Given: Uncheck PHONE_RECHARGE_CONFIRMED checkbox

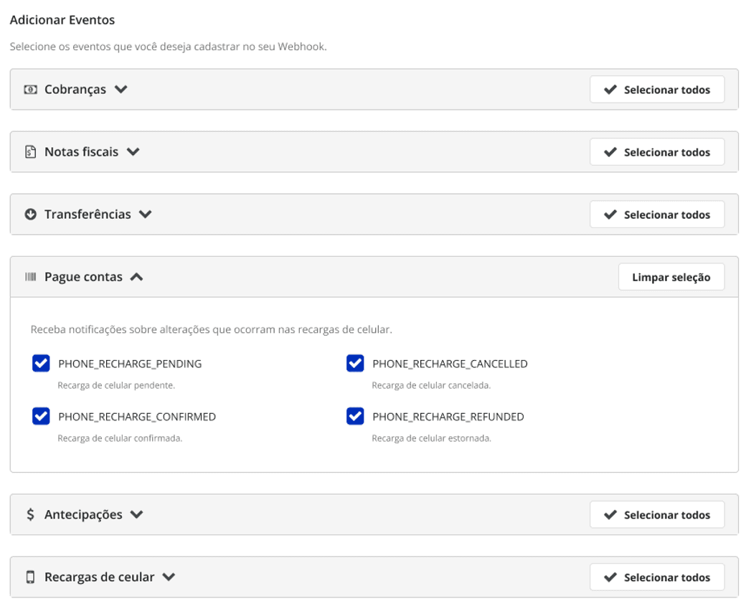Looking at the screenshot, I should (x=41, y=416).
